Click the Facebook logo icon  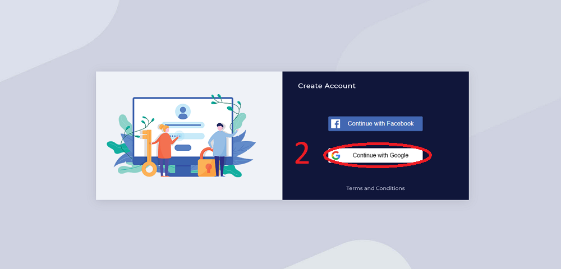335,124
